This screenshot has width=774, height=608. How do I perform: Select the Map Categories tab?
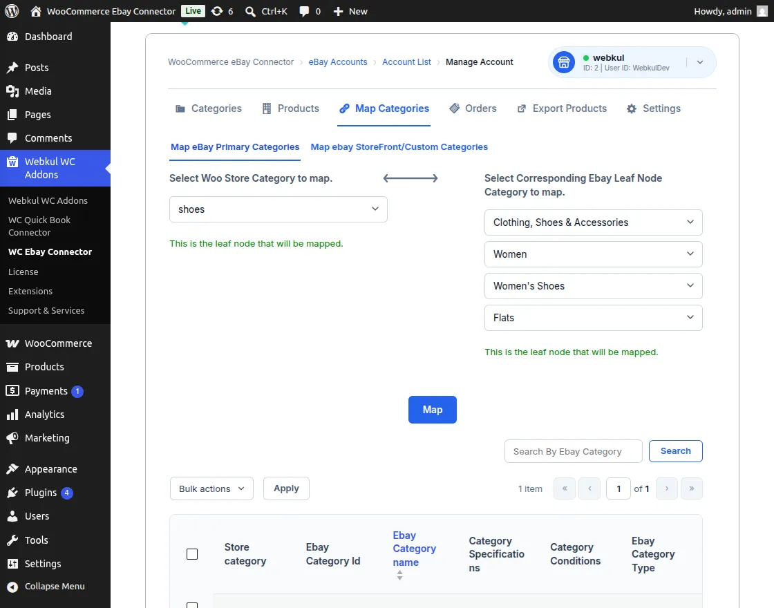point(384,108)
